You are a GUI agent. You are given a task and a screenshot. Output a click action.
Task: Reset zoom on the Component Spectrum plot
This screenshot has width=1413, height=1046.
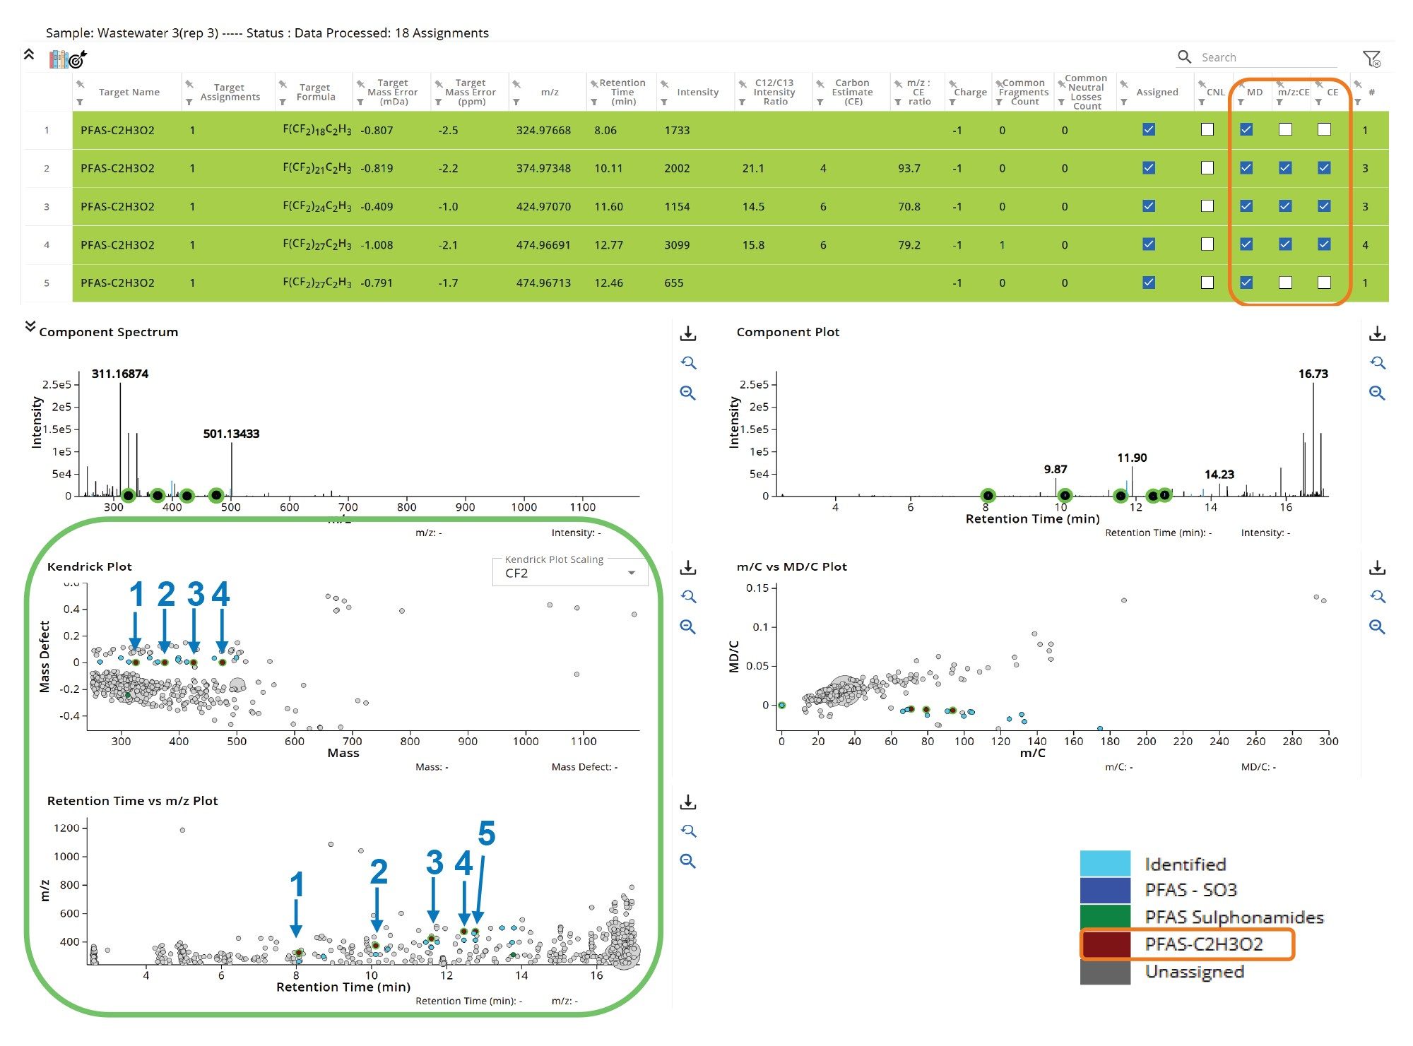point(688,363)
